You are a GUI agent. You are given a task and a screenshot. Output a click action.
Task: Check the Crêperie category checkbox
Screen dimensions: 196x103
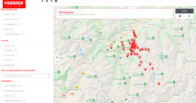pyautogui.click(x=2, y=96)
